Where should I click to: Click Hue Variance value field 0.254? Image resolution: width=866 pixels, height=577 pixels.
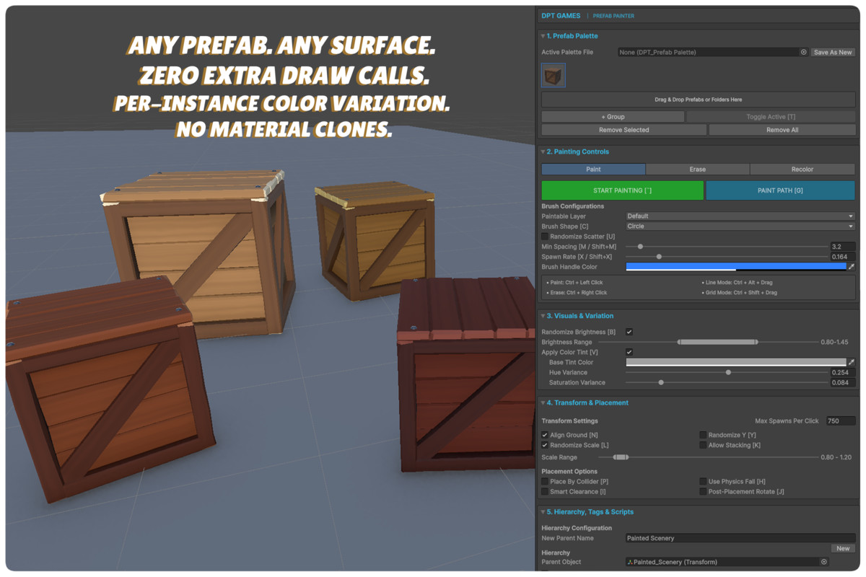pyautogui.click(x=843, y=372)
